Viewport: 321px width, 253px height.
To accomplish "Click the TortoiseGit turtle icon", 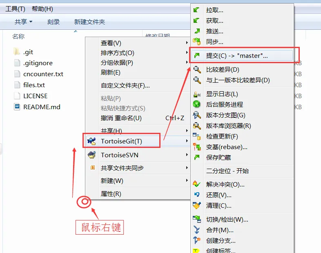I will click(91, 141).
